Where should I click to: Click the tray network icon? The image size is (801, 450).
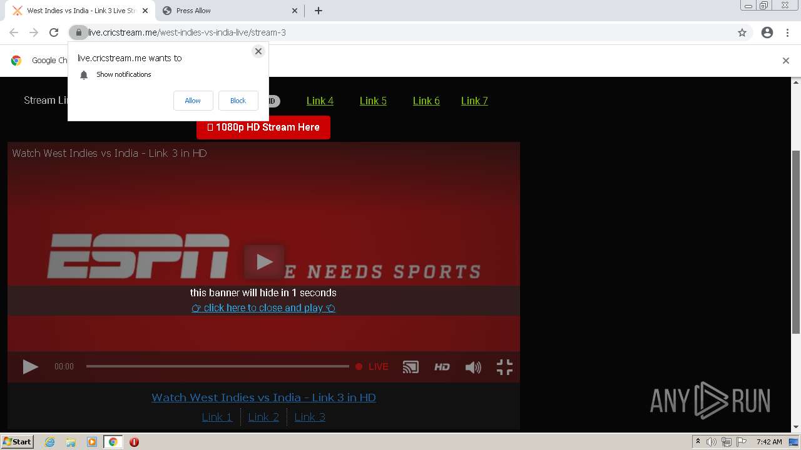pos(726,442)
